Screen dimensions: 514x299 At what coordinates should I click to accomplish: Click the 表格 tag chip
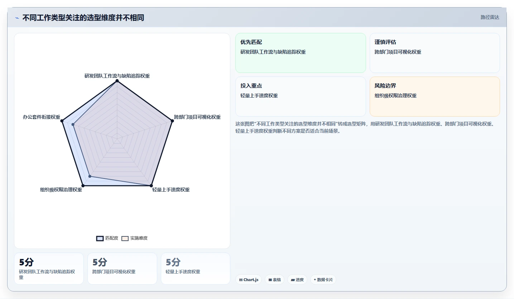tap(274, 280)
